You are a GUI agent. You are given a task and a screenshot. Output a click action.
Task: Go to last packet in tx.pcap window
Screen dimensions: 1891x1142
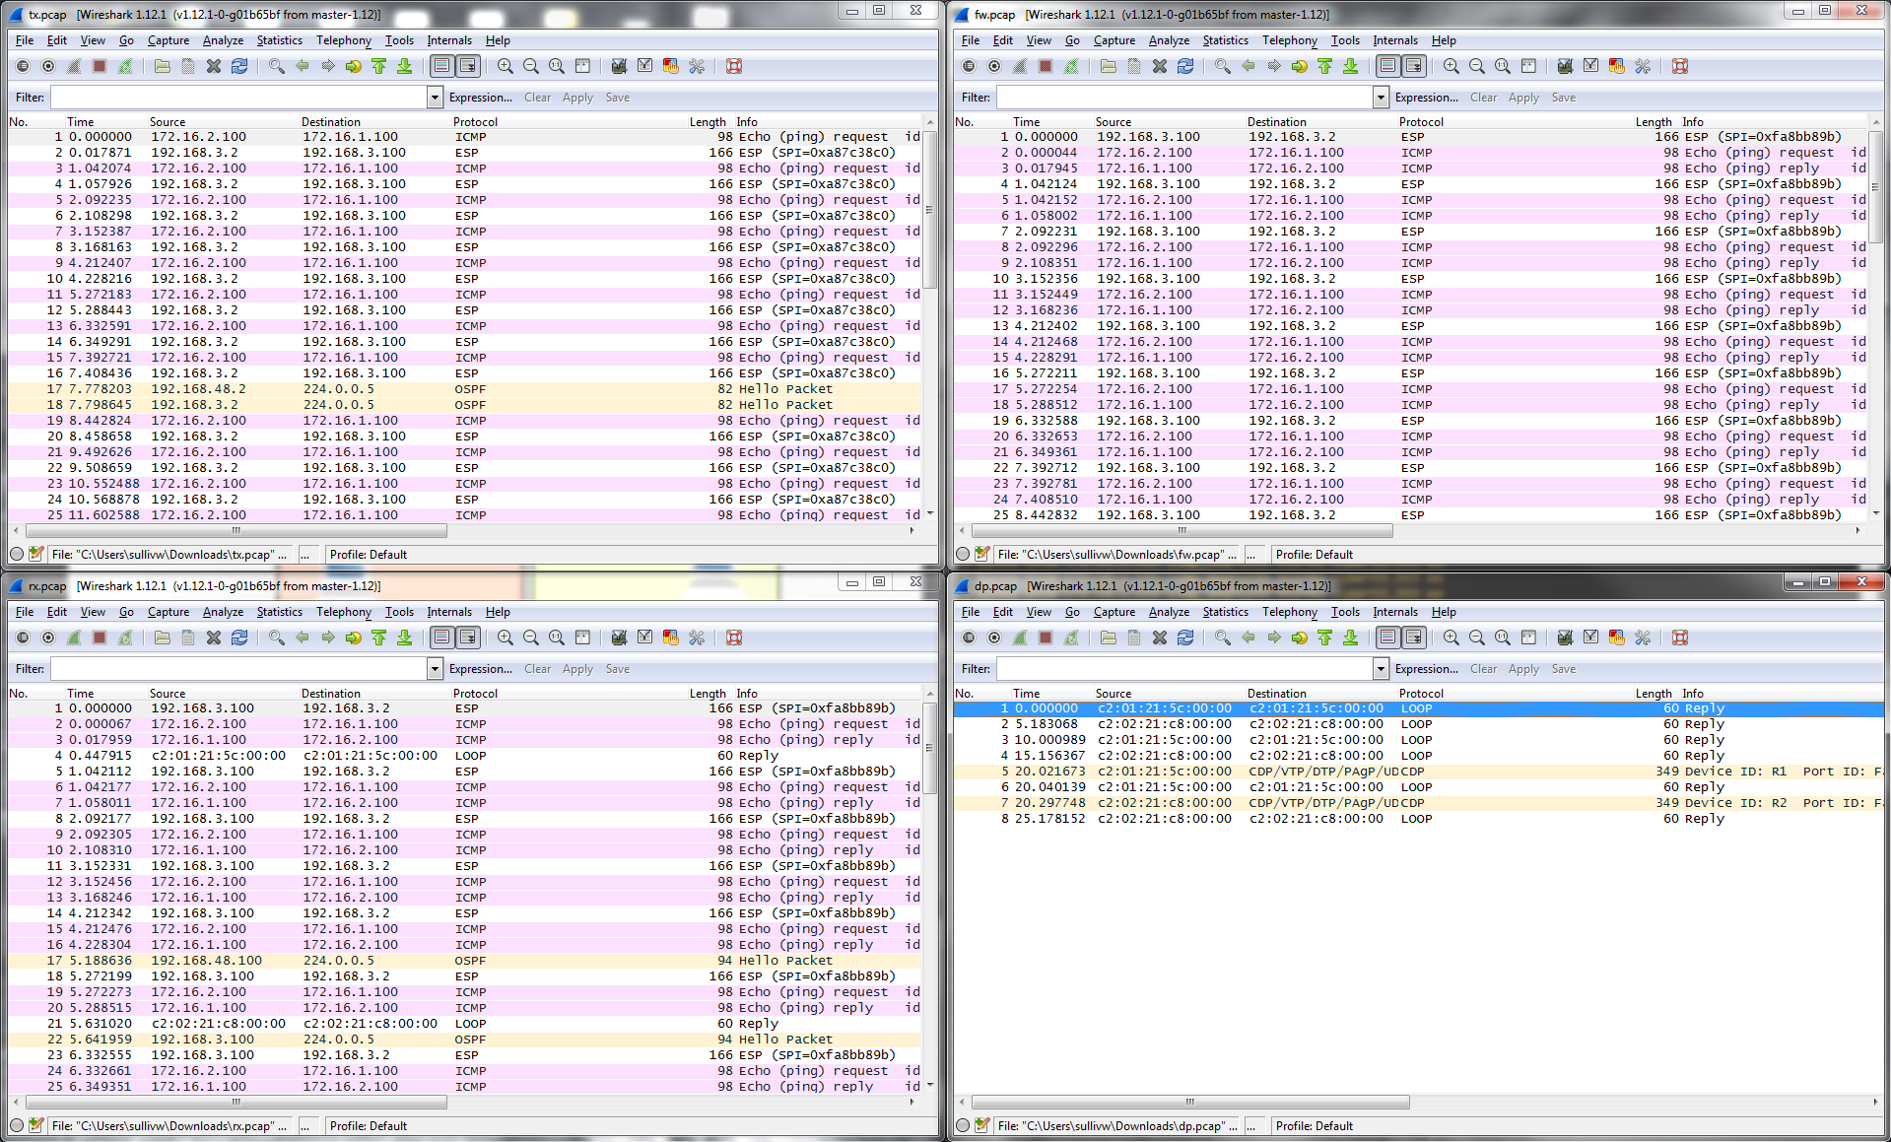tap(405, 66)
